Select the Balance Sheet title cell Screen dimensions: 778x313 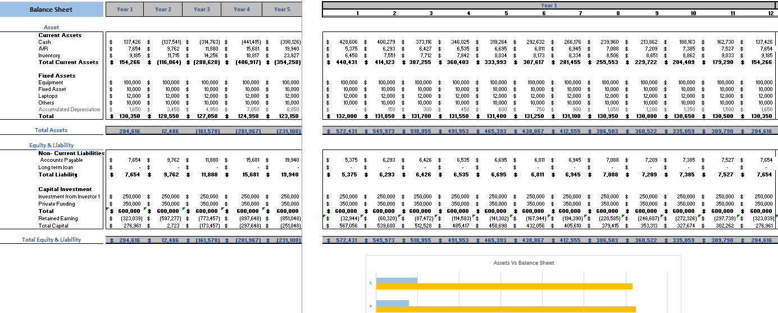tap(52, 9)
